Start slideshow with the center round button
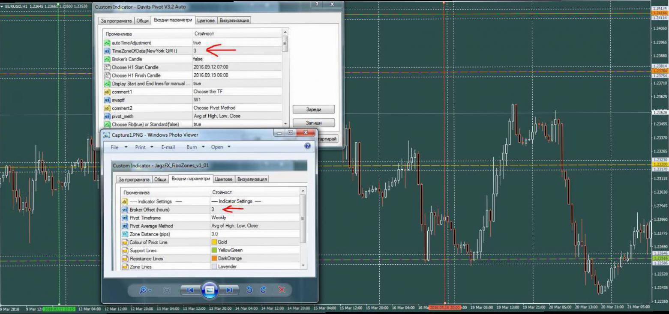The height and width of the screenshot is (314, 669). [x=210, y=290]
